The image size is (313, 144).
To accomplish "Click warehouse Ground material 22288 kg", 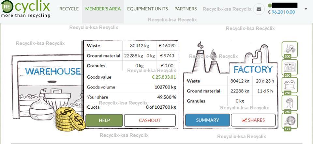I will click(134, 56).
